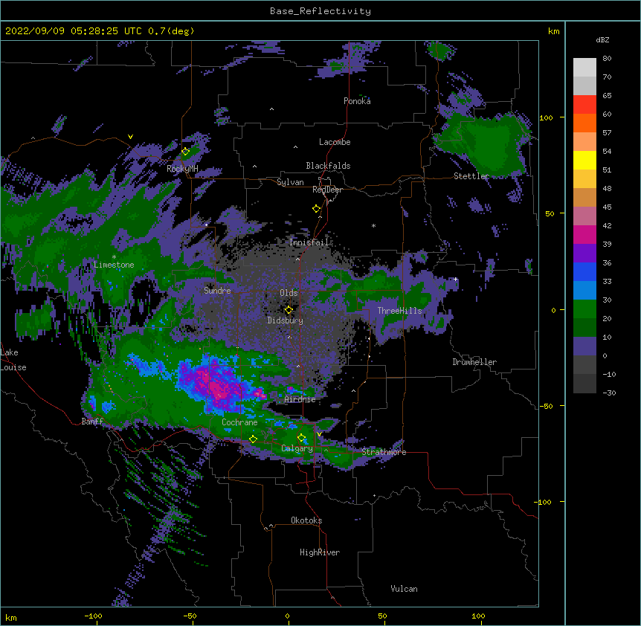The width and height of the screenshot is (641, 626).
Task: Click the km label at top right
Action: (x=553, y=31)
